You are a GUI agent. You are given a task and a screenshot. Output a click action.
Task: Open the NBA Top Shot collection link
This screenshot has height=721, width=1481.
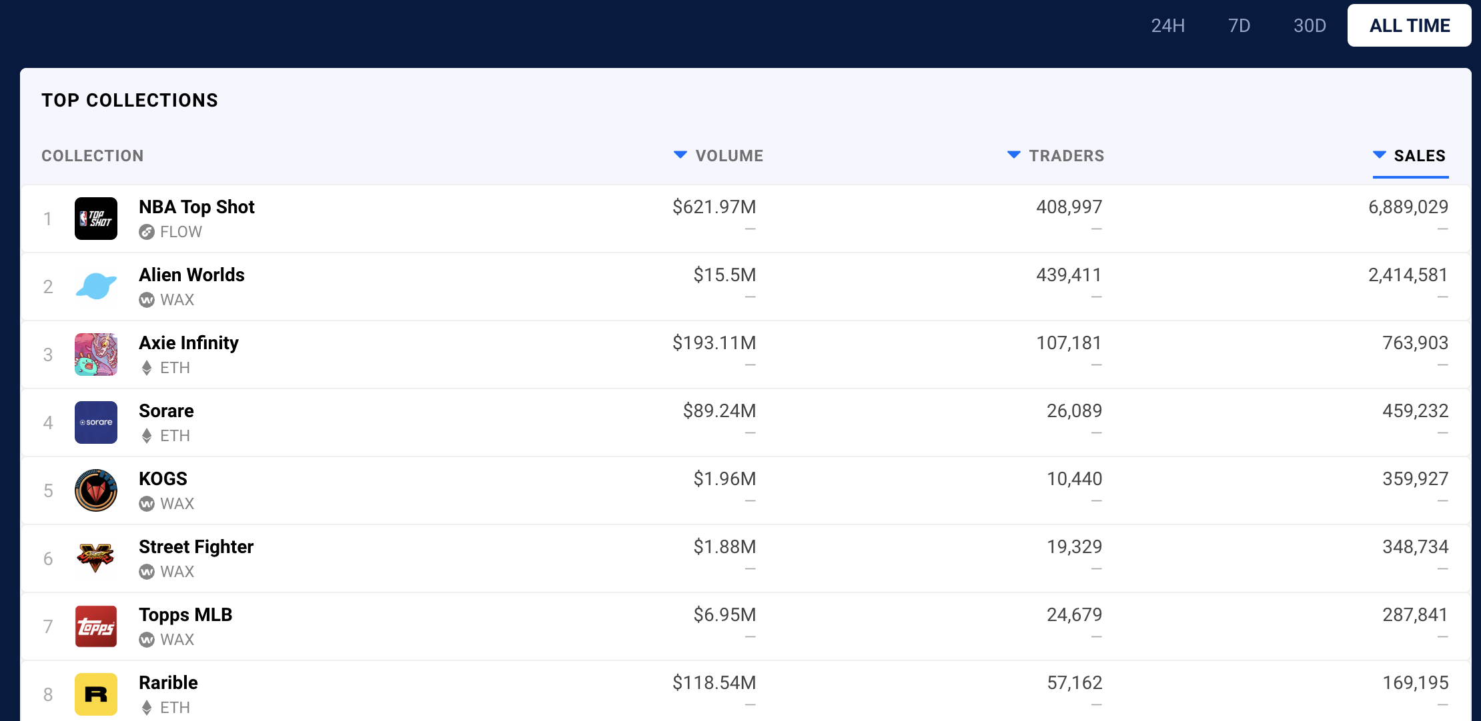click(x=196, y=207)
